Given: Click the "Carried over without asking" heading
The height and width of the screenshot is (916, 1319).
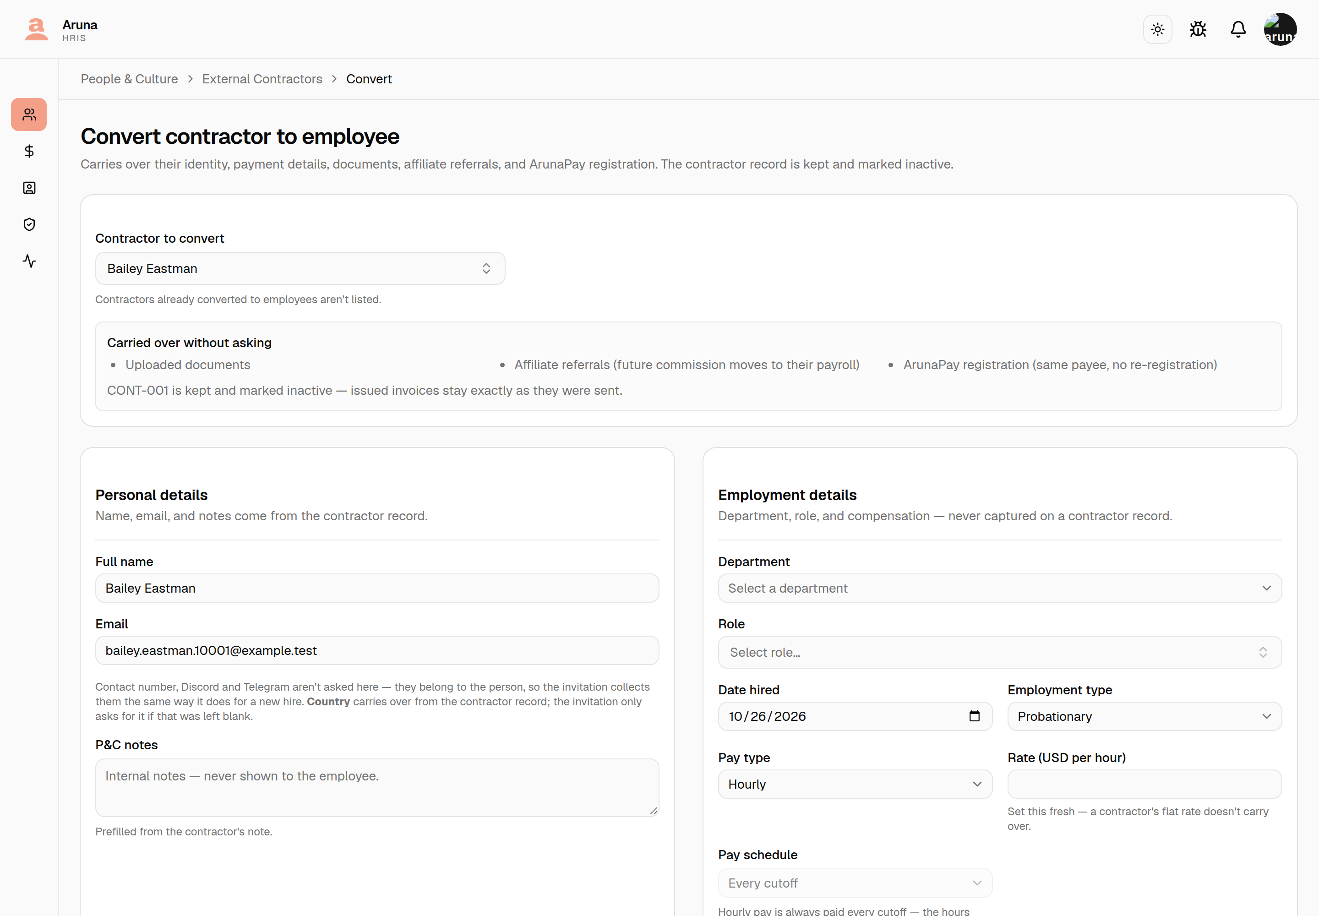Looking at the screenshot, I should click(190, 343).
